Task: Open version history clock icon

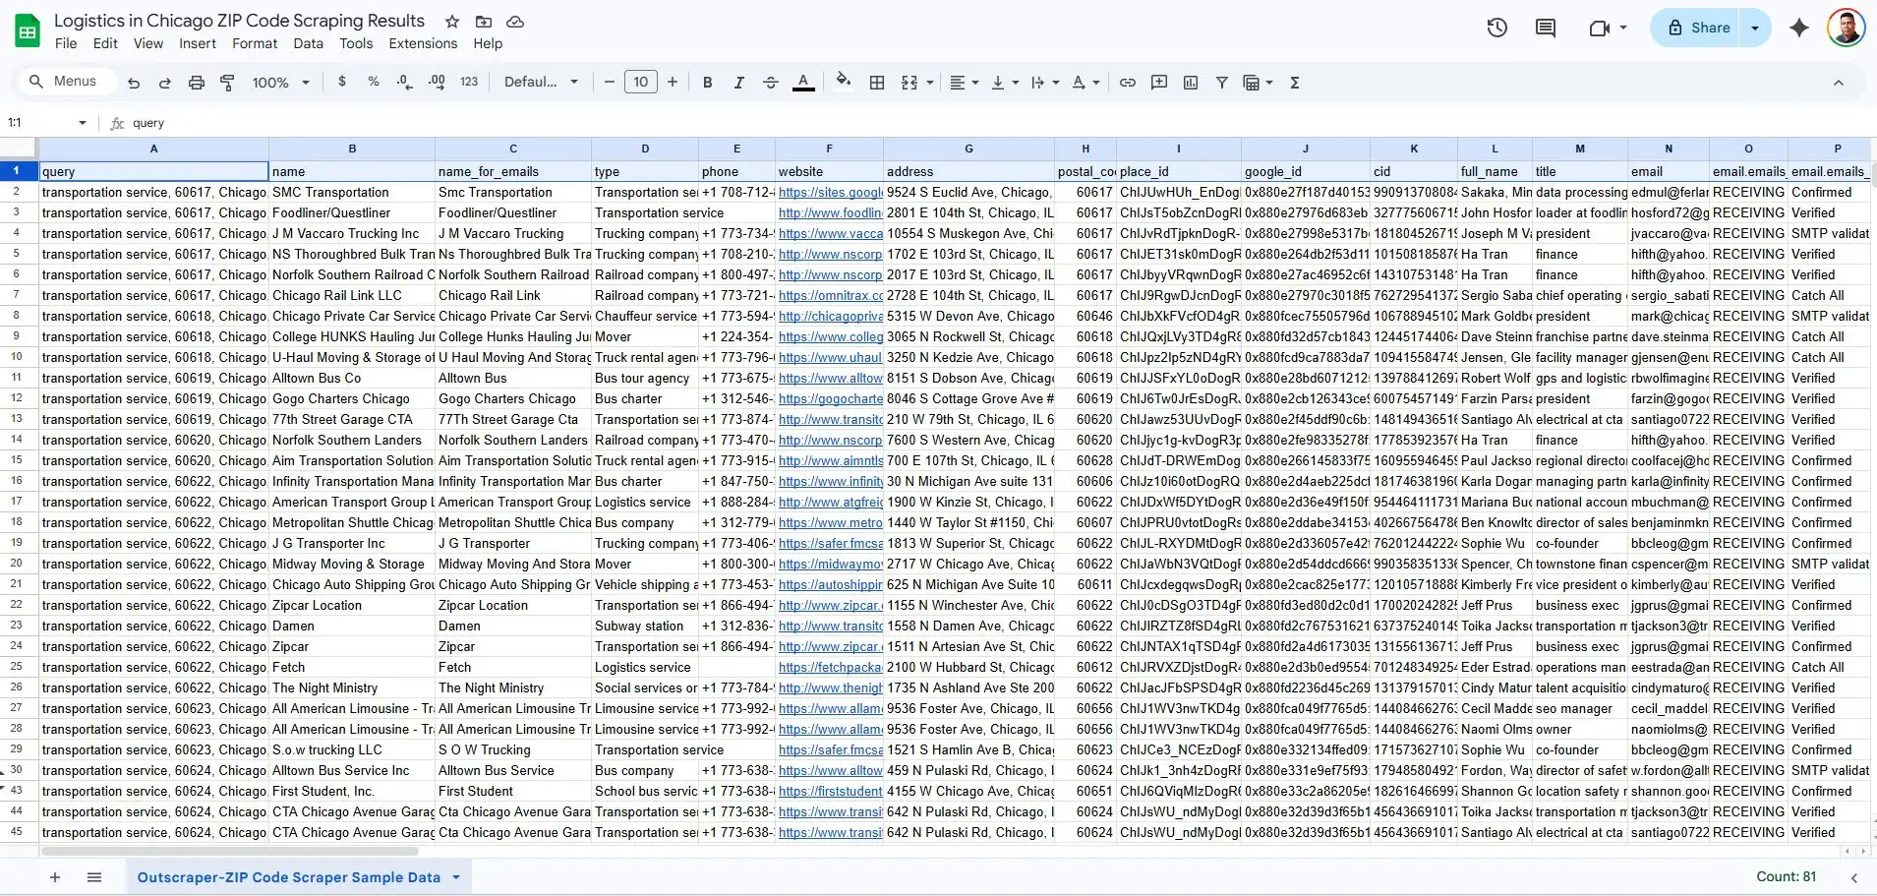Action: tap(1496, 28)
